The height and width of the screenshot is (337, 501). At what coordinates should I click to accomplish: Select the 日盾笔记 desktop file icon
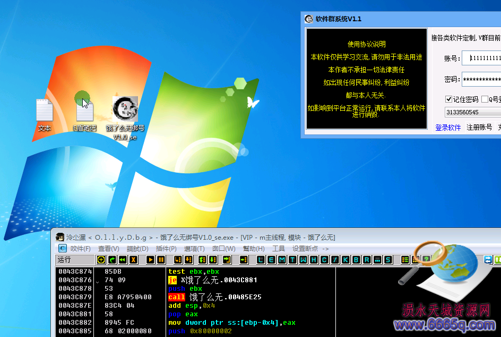(85, 115)
